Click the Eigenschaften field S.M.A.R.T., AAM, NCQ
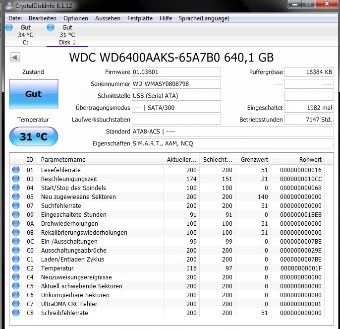This screenshot has height=329, width=340. click(x=232, y=143)
